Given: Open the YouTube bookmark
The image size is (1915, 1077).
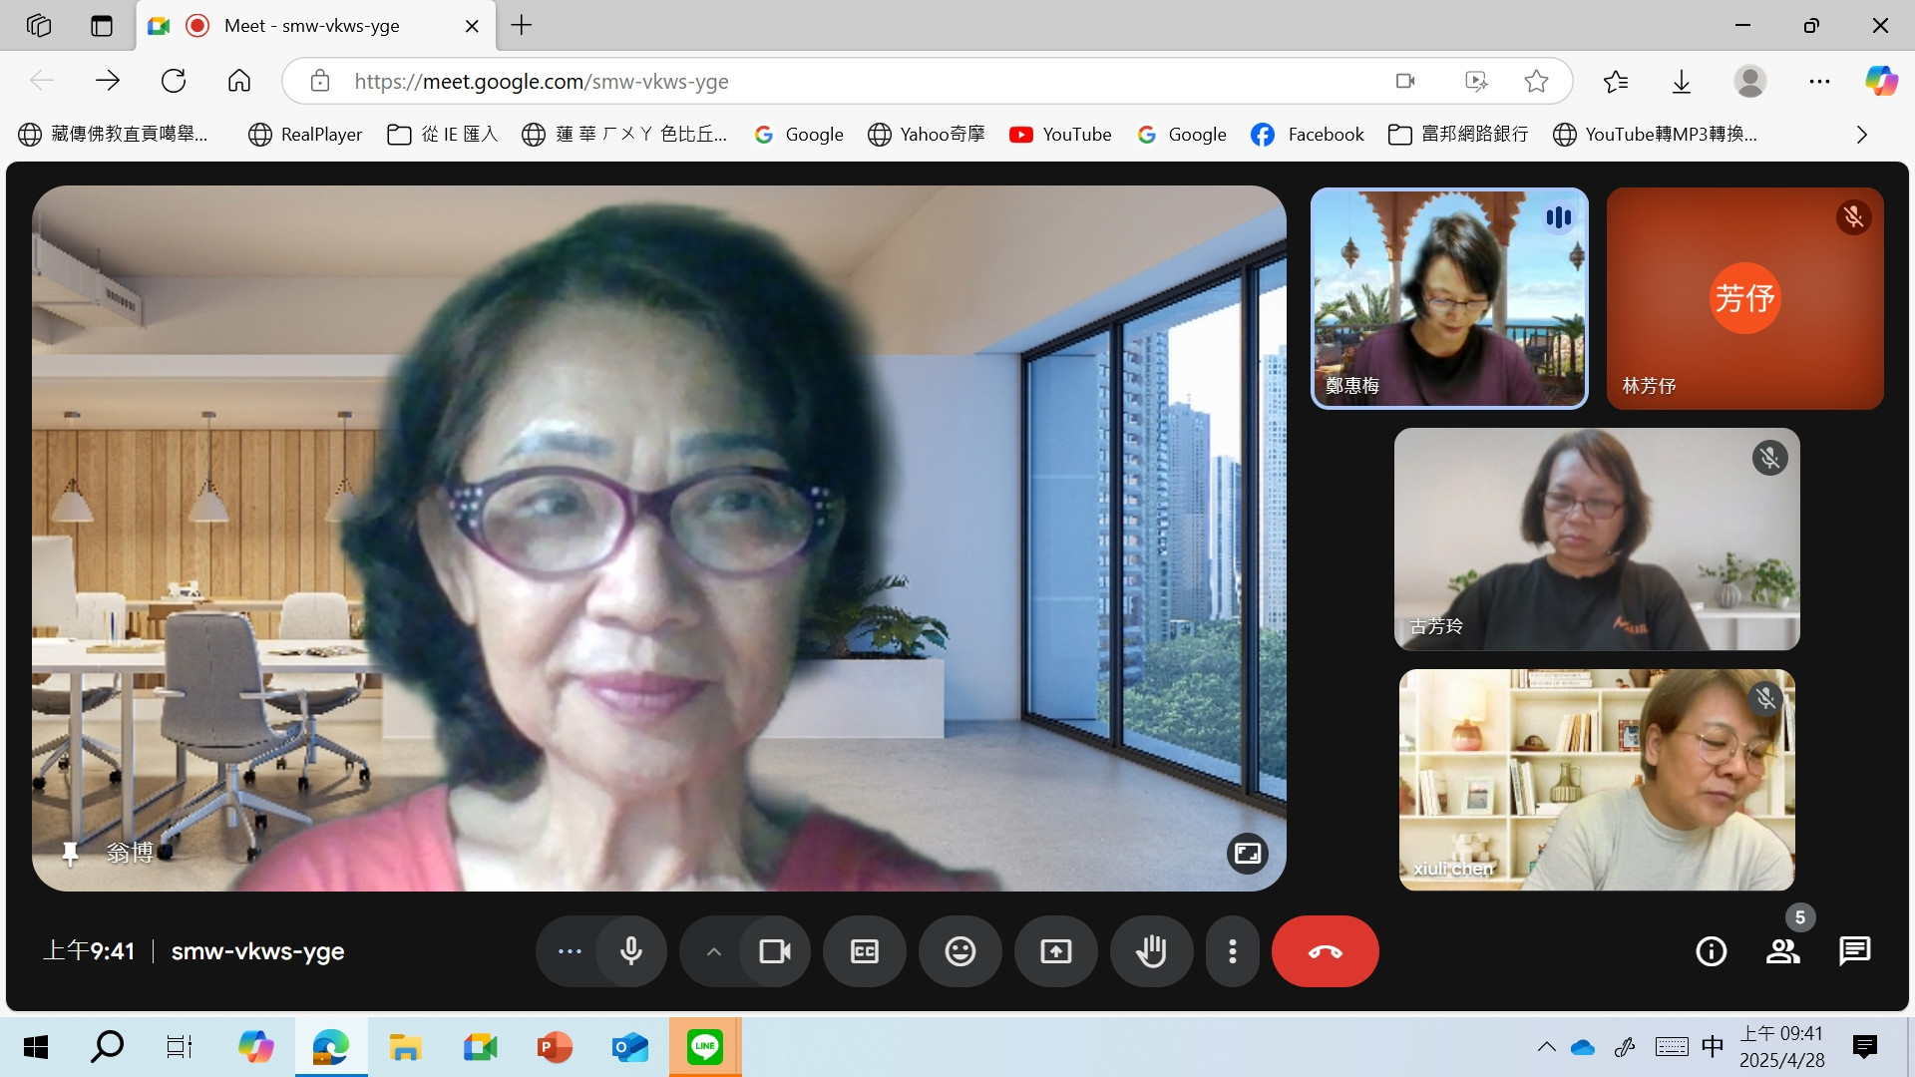Looking at the screenshot, I should tap(1060, 135).
